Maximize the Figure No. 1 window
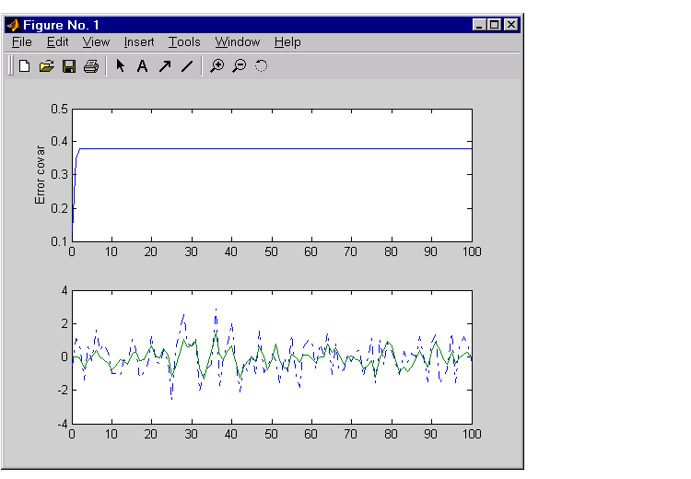Viewport: 691px width, 479px height. point(495,26)
